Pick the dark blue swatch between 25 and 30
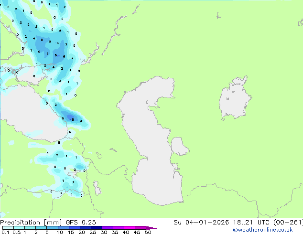303x234 pixels. (97, 228)
